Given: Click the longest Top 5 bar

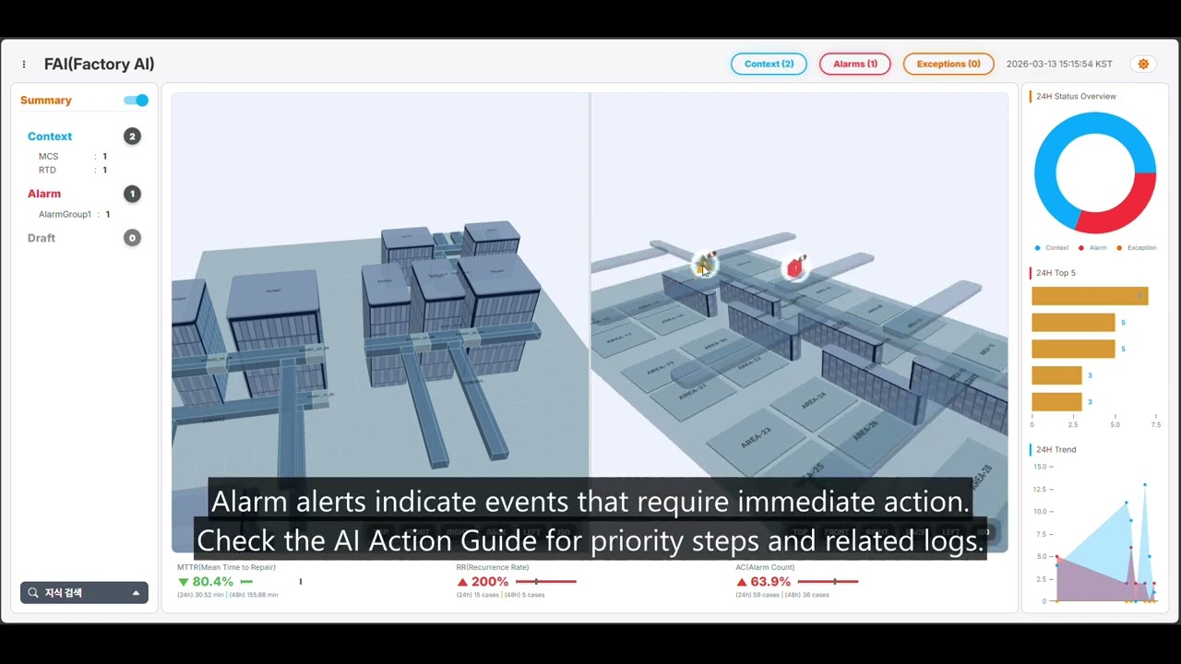Looking at the screenshot, I should tap(1090, 296).
